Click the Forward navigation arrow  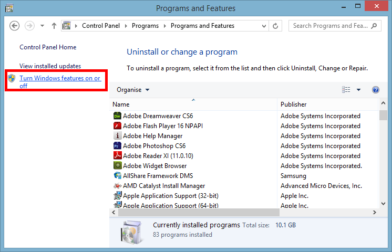coord(29,26)
